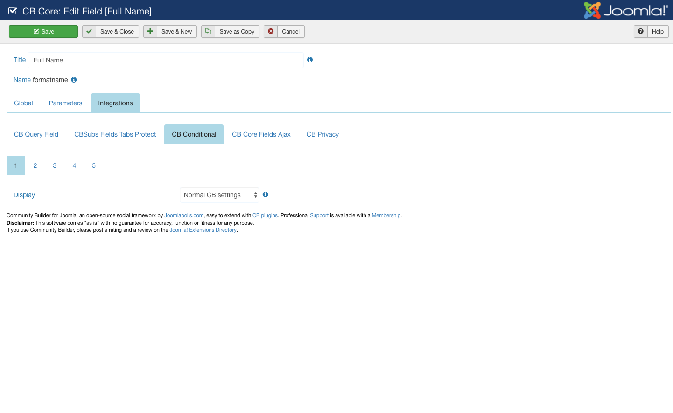Click the info icon next to formatname
Screen dimensions: 673x413
pyautogui.click(x=74, y=80)
